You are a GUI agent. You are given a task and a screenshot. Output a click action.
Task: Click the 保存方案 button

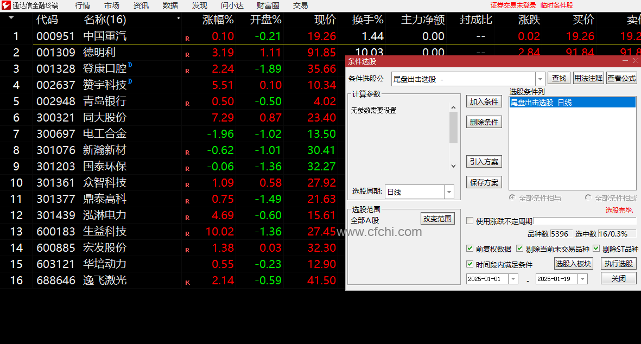[484, 182]
